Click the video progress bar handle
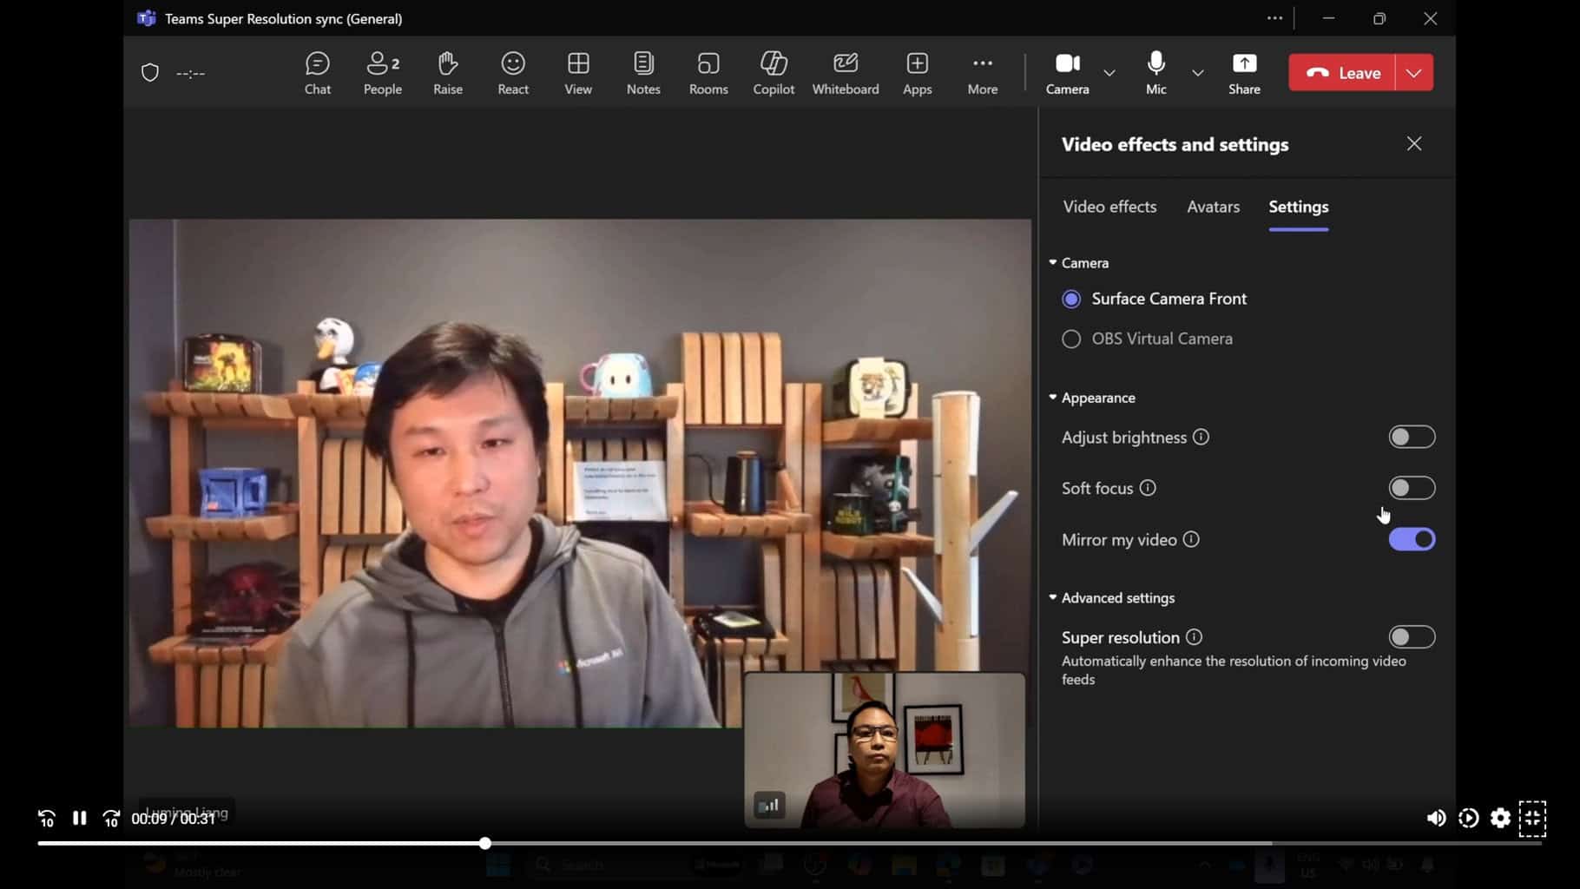Viewport: 1580px width, 889px height. pyautogui.click(x=485, y=843)
